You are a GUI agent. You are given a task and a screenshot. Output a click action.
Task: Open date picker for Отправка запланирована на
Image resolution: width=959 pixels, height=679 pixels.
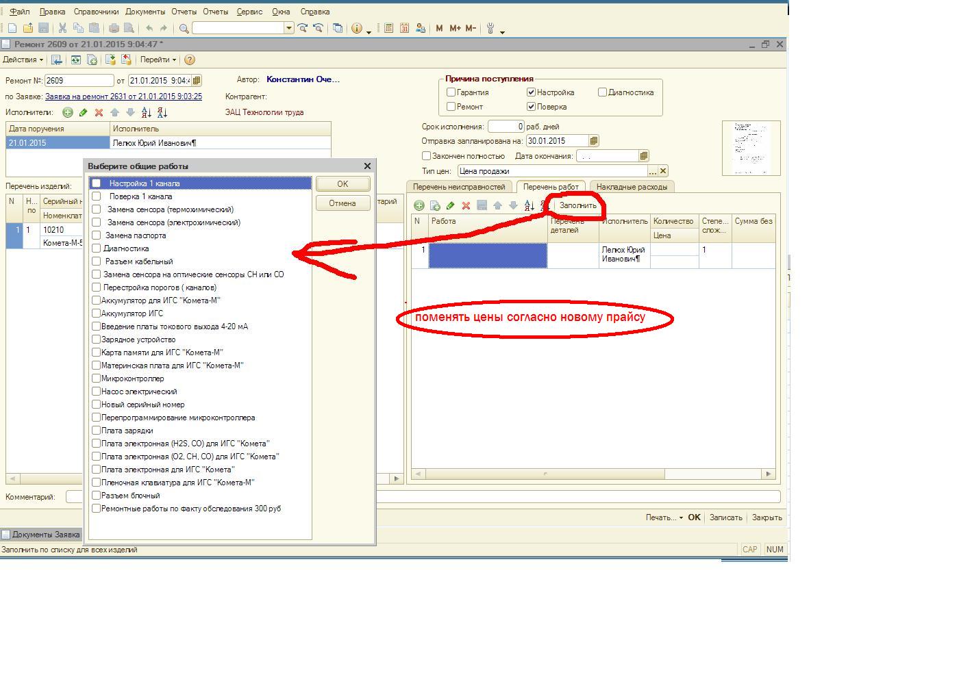pos(594,141)
